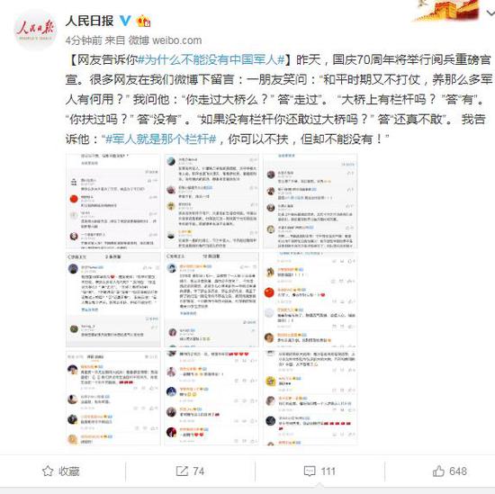Open the 人民日报 account name link
The height and width of the screenshot is (494, 495).
coord(90,21)
